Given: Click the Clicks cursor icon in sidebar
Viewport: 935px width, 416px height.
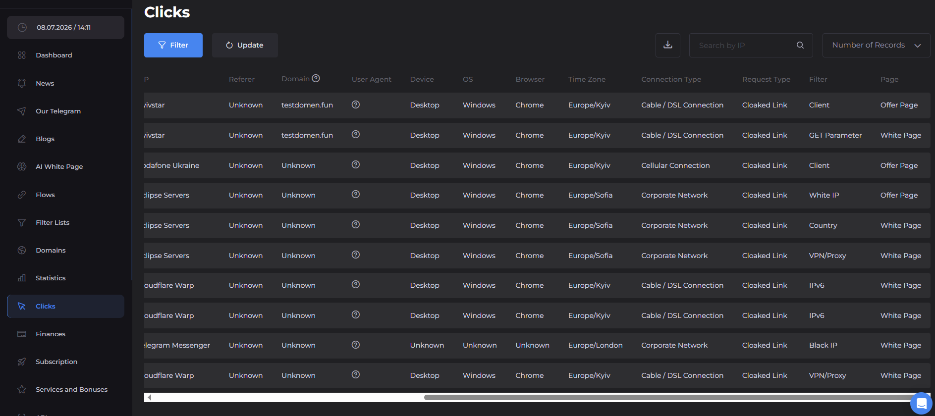Looking at the screenshot, I should tap(22, 306).
